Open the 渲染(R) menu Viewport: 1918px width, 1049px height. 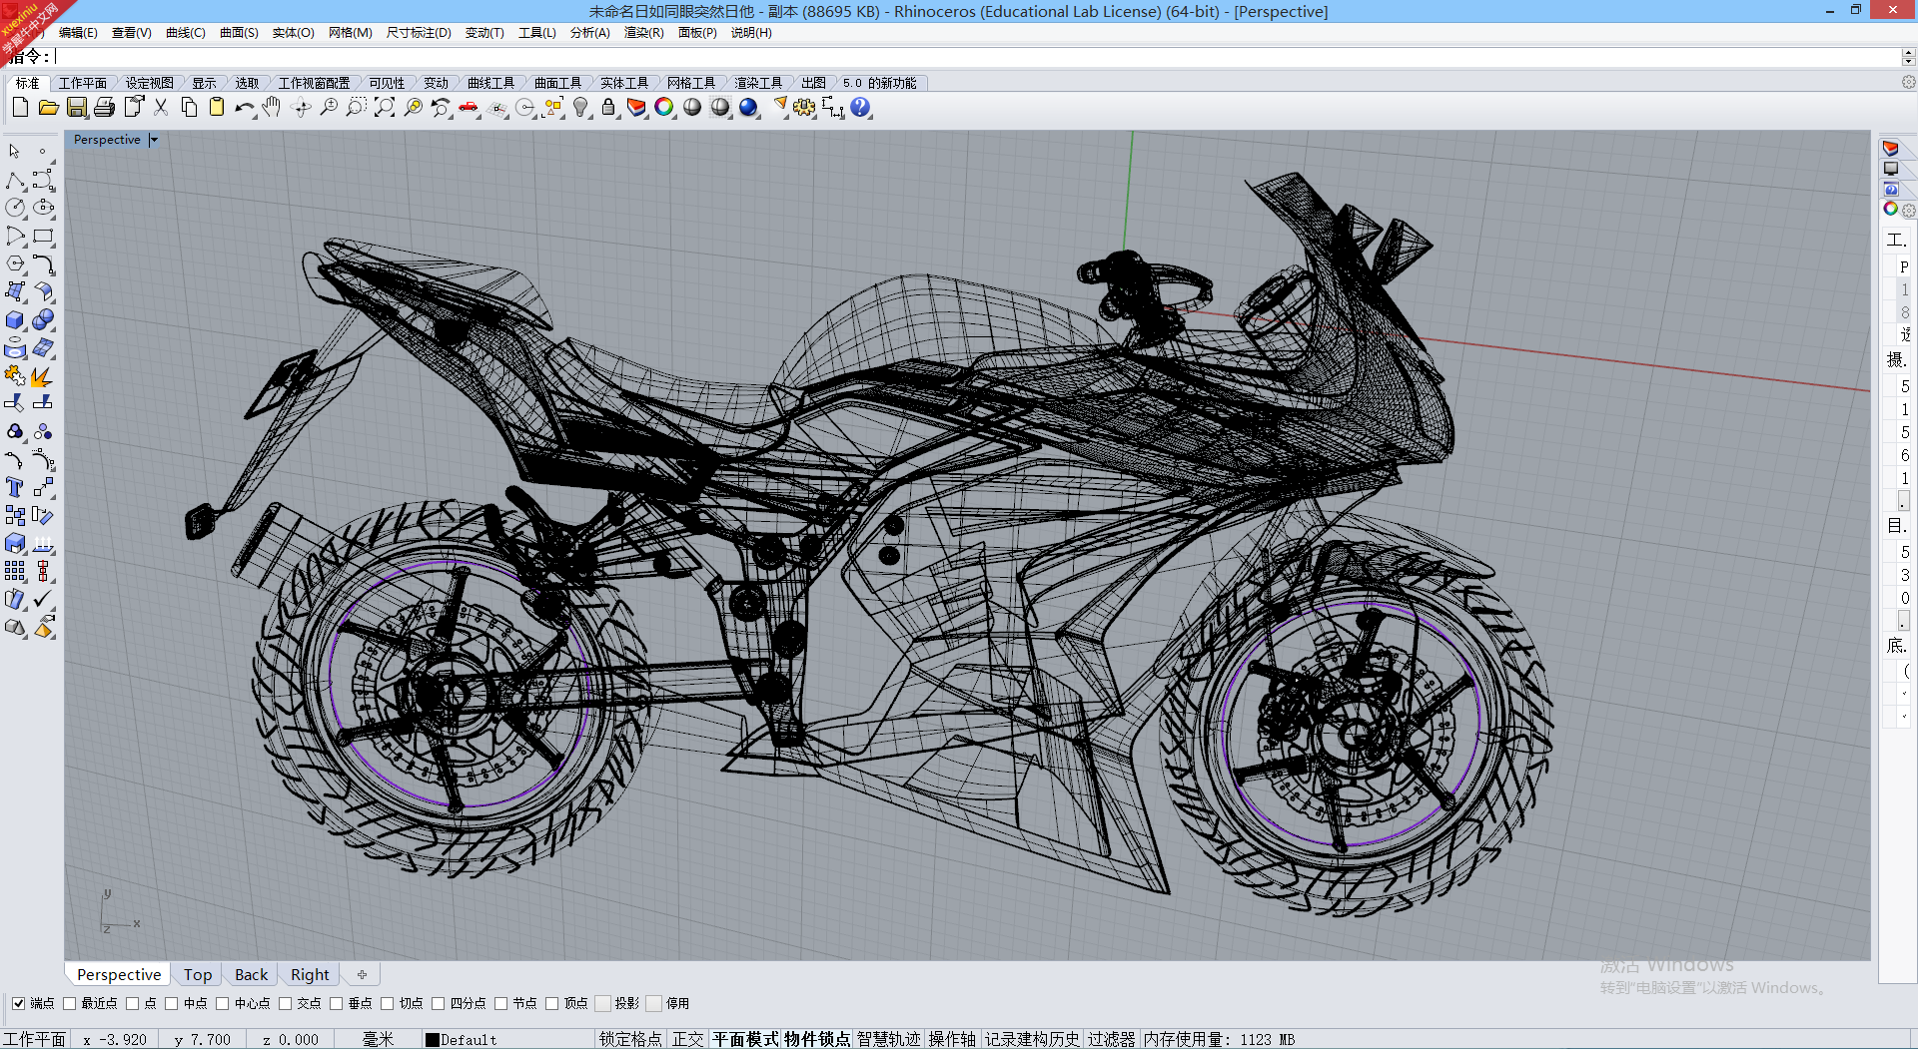tap(643, 33)
